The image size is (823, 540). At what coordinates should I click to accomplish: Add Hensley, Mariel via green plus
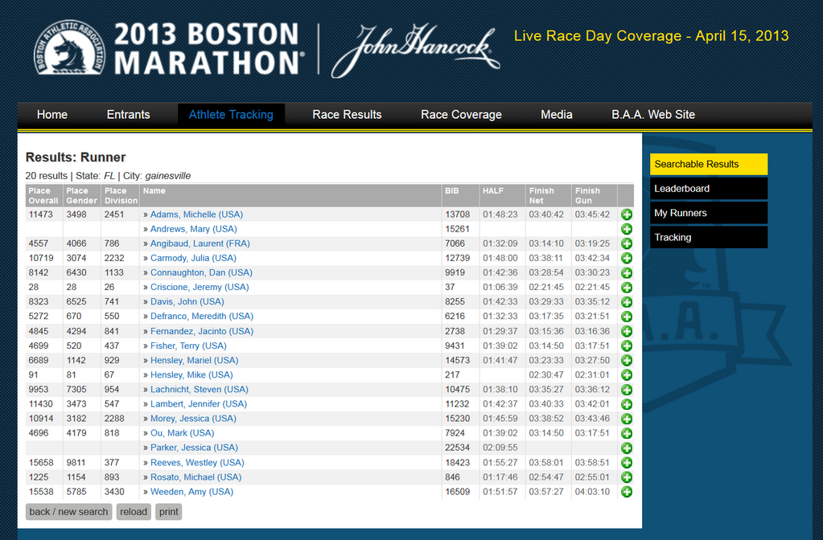pos(626,360)
